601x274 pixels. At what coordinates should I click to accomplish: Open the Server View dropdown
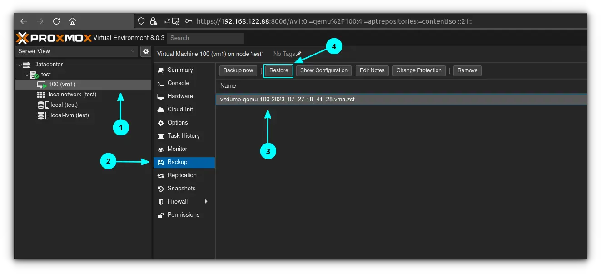click(76, 51)
